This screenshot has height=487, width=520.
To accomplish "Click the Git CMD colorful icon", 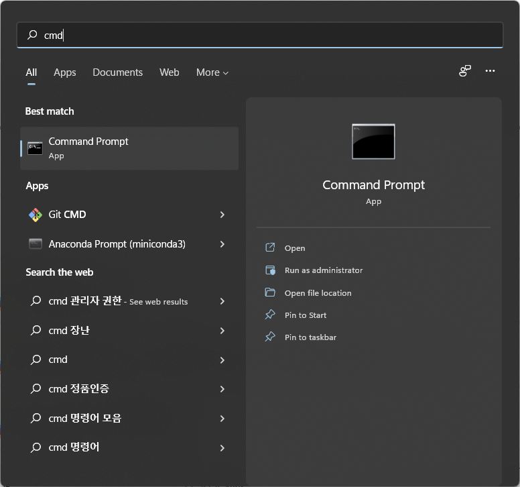I will coord(35,215).
